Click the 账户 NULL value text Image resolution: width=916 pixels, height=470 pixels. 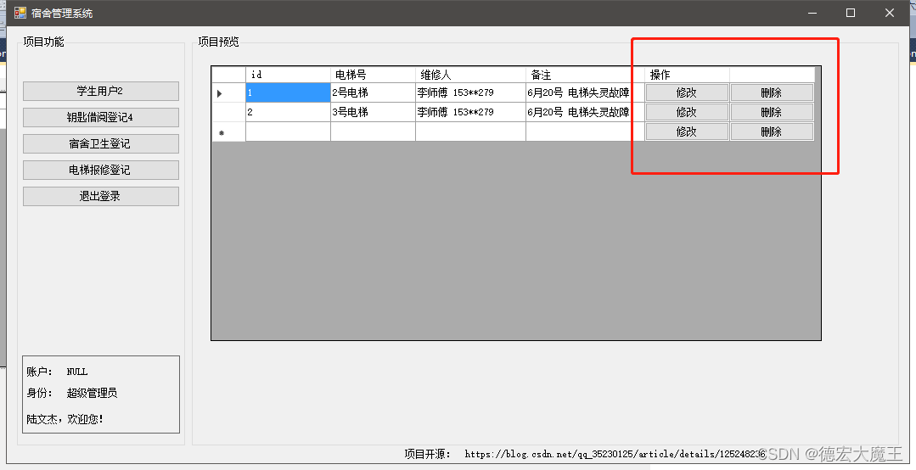coord(77,372)
